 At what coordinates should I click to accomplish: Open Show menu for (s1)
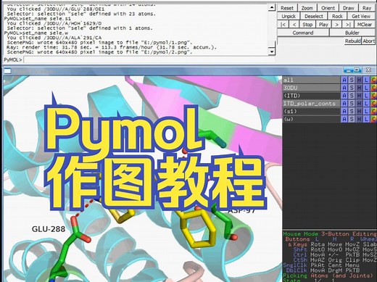pyautogui.click(x=352, y=111)
